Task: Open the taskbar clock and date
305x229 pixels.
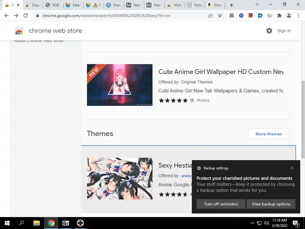Action: point(279,223)
